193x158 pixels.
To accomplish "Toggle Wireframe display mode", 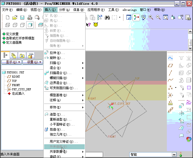I will [x=8, y=25].
